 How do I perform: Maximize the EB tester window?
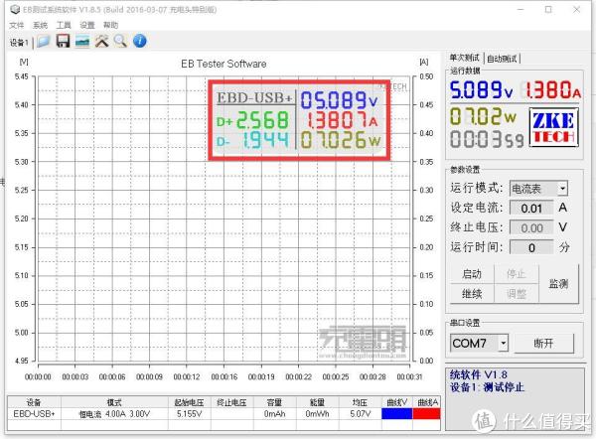point(548,10)
